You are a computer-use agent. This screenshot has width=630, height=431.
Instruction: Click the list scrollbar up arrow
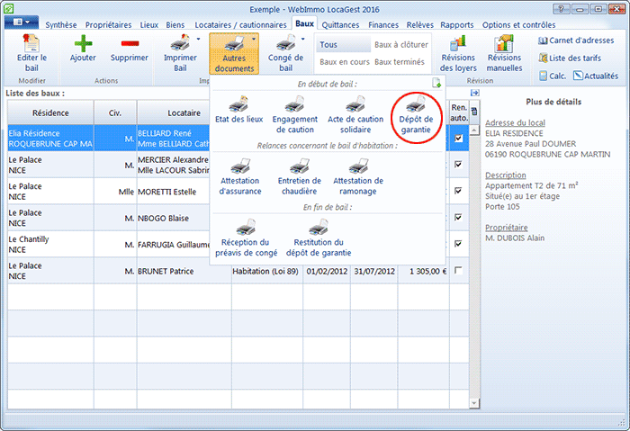tap(474, 130)
